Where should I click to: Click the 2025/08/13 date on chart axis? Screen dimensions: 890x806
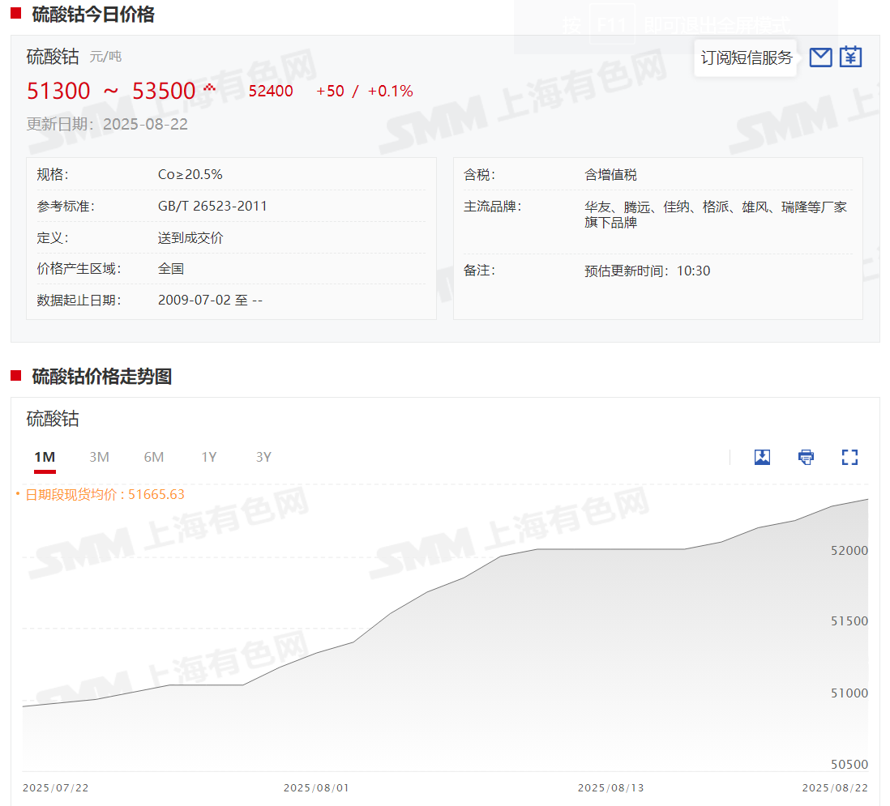[610, 788]
